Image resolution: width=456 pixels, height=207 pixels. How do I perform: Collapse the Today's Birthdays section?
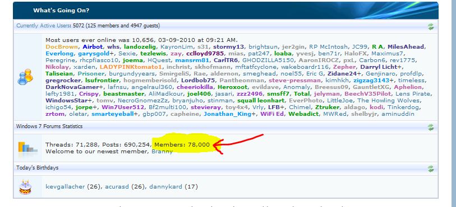pos(431,168)
